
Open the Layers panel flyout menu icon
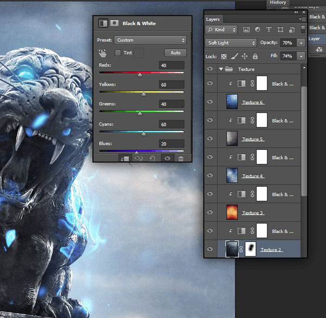[x=302, y=19]
